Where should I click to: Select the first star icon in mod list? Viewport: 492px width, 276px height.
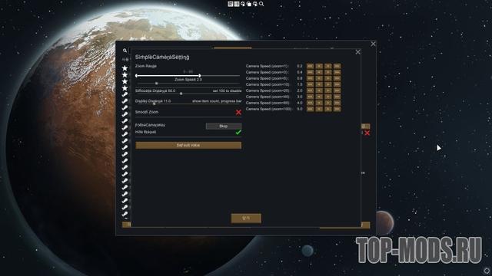click(125, 68)
